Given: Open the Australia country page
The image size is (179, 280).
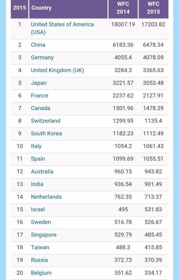Looking at the screenshot, I should (x=42, y=171).
